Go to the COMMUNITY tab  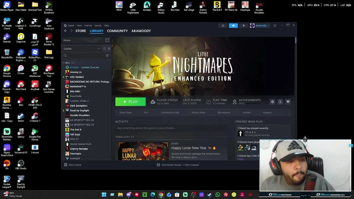click(x=117, y=31)
